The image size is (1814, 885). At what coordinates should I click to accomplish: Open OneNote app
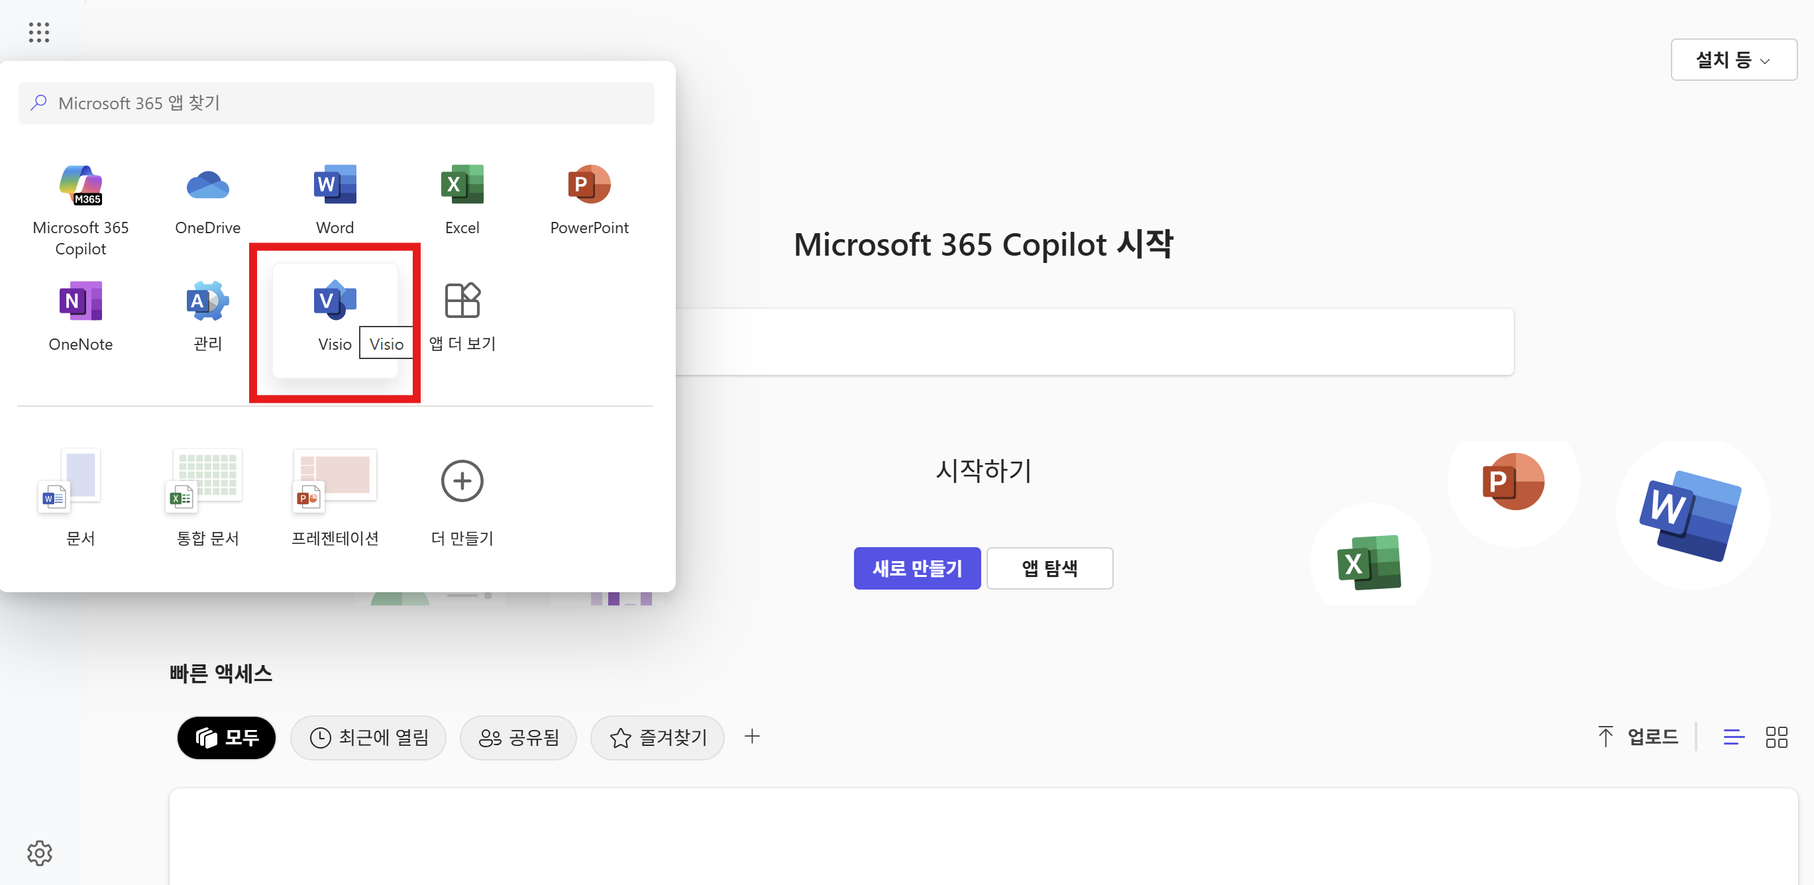(80, 316)
